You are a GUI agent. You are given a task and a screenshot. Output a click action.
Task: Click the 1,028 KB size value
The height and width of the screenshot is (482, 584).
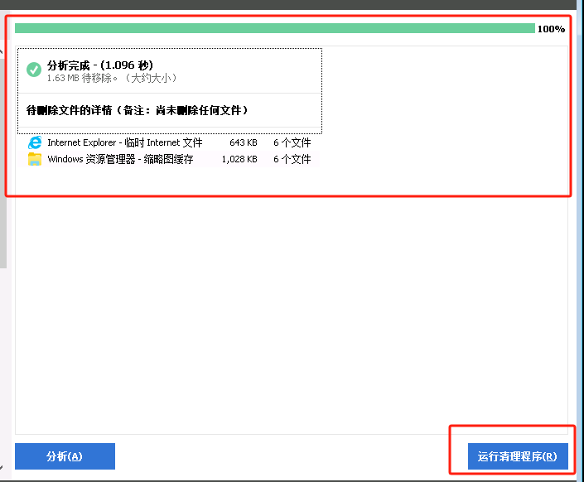tap(239, 159)
